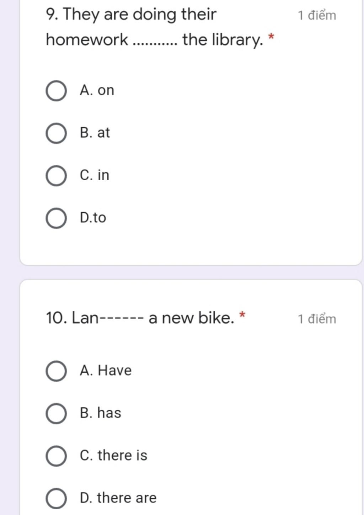Click the 'A. Have' answer label text

106,370
